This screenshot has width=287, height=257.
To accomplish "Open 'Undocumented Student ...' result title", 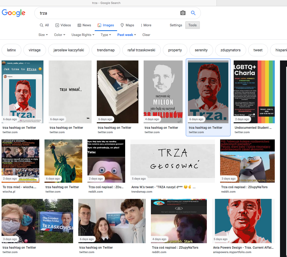I will [x=253, y=127].
